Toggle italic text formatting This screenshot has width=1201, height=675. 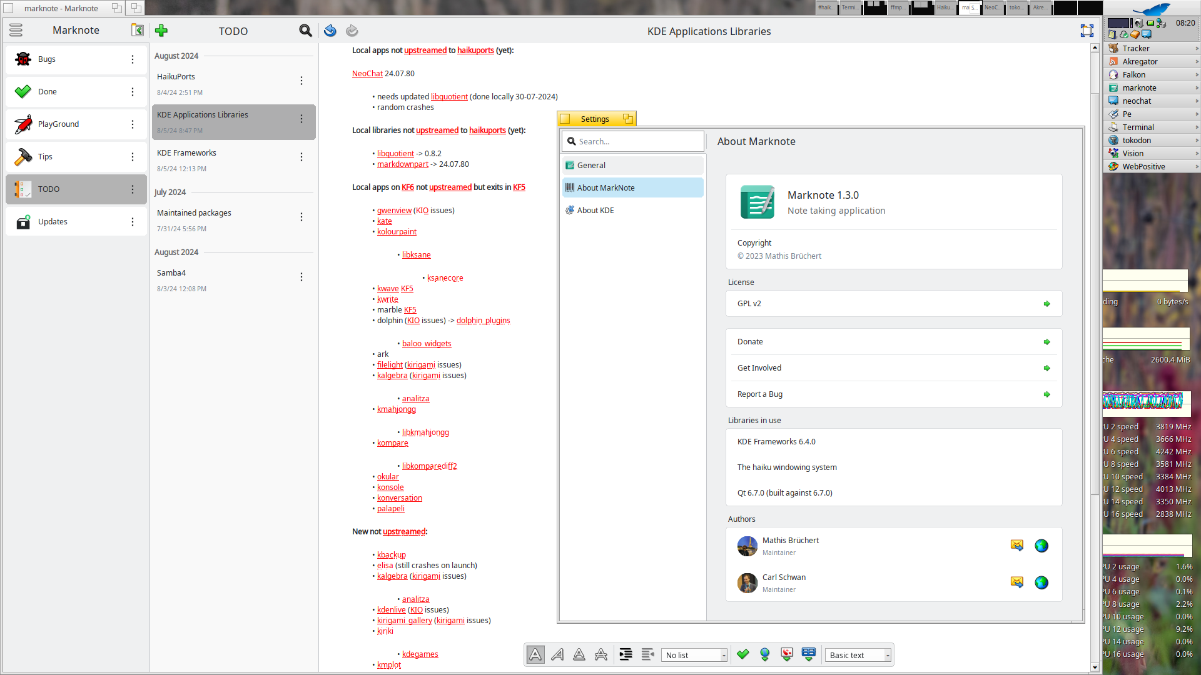[x=557, y=654]
